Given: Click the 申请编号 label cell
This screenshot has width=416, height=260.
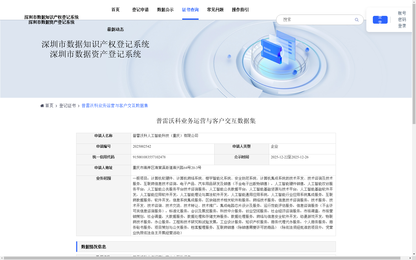Looking at the screenshot, I should pyautogui.click(x=103, y=149).
